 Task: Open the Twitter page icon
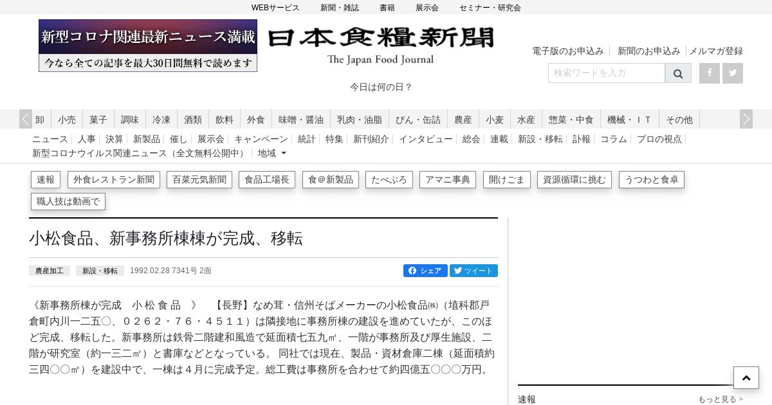click(x=733, y=73)
